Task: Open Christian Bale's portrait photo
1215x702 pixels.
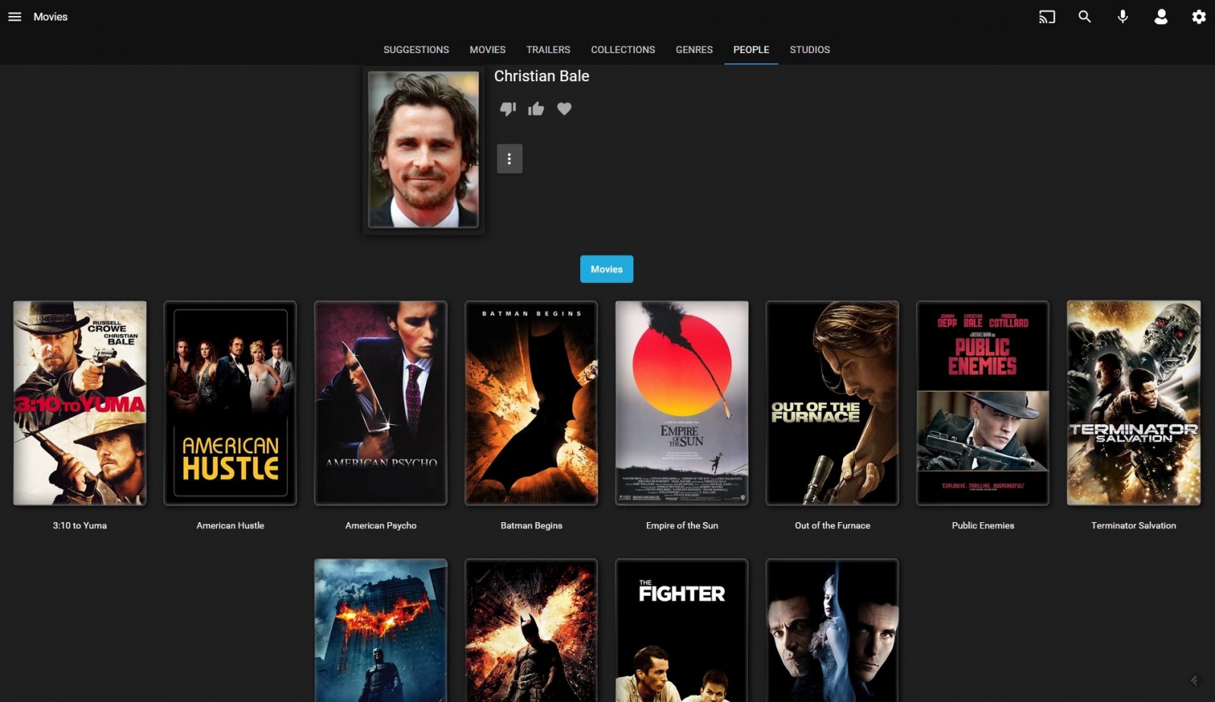Action: 424,150
